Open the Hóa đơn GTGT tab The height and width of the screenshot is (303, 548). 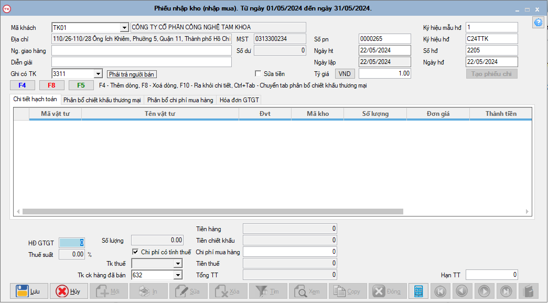239,100
